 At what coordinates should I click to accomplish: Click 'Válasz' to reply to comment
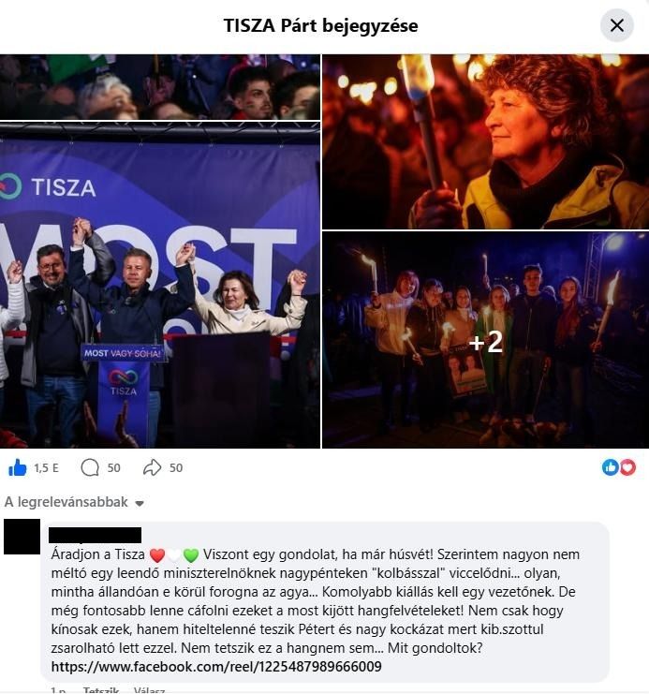point(149,690)
